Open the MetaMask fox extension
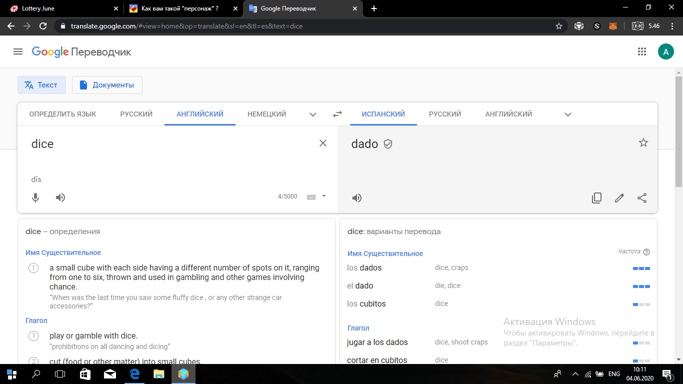The height and width of the screenshot is (384, 683). (x=613, y=26)
